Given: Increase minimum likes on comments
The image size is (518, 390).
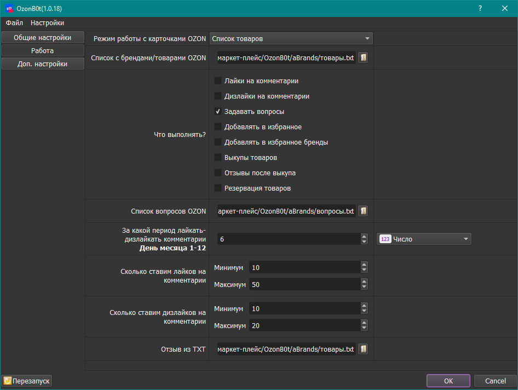Looking at the screenshot, I should click(x=364, y=265).
